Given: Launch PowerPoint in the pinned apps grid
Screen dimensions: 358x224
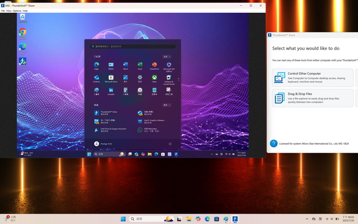Looking at the screenshot, I should [154, 65].
